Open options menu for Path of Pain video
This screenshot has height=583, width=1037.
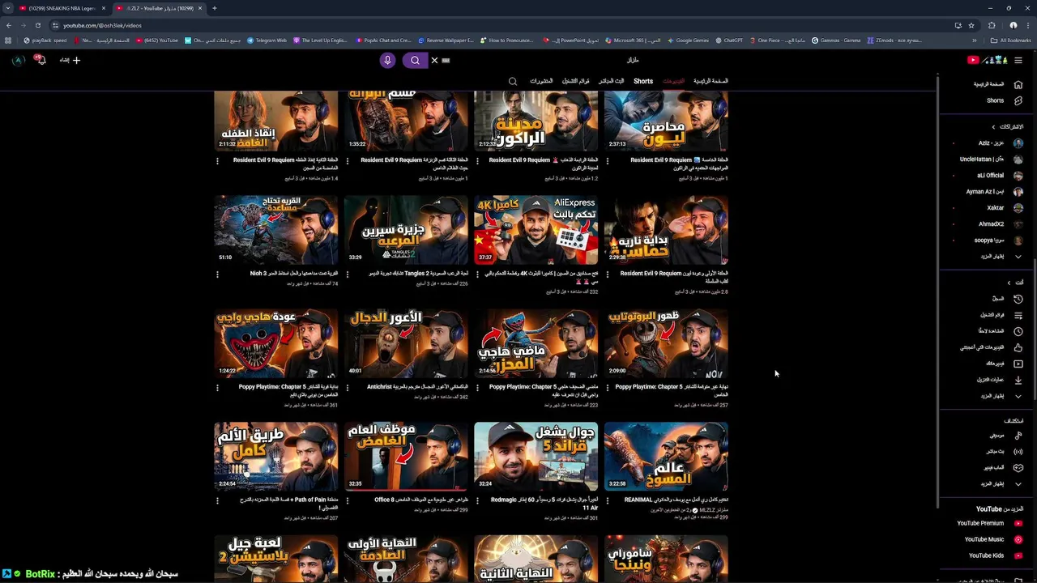tap(217, 501)
